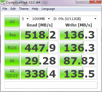Expand the drive selection dropdown D: 0%
Image resolution: width=102 pixels, height=92 pixels.
point(75,19)
